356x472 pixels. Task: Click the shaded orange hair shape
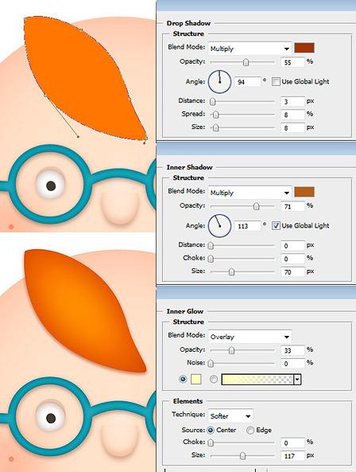(81, 310)
